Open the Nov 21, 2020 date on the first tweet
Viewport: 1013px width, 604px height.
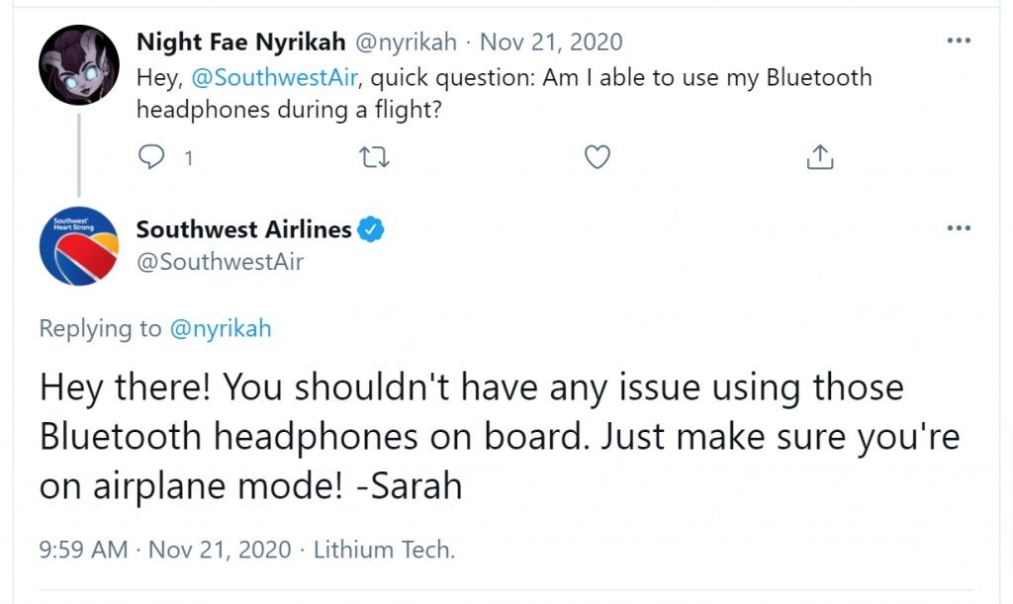point(551,42)
